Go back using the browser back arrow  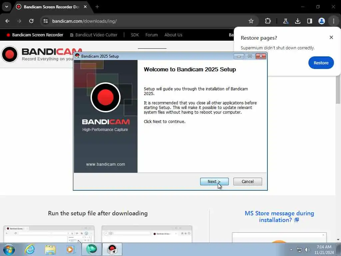tap(7, 21)
